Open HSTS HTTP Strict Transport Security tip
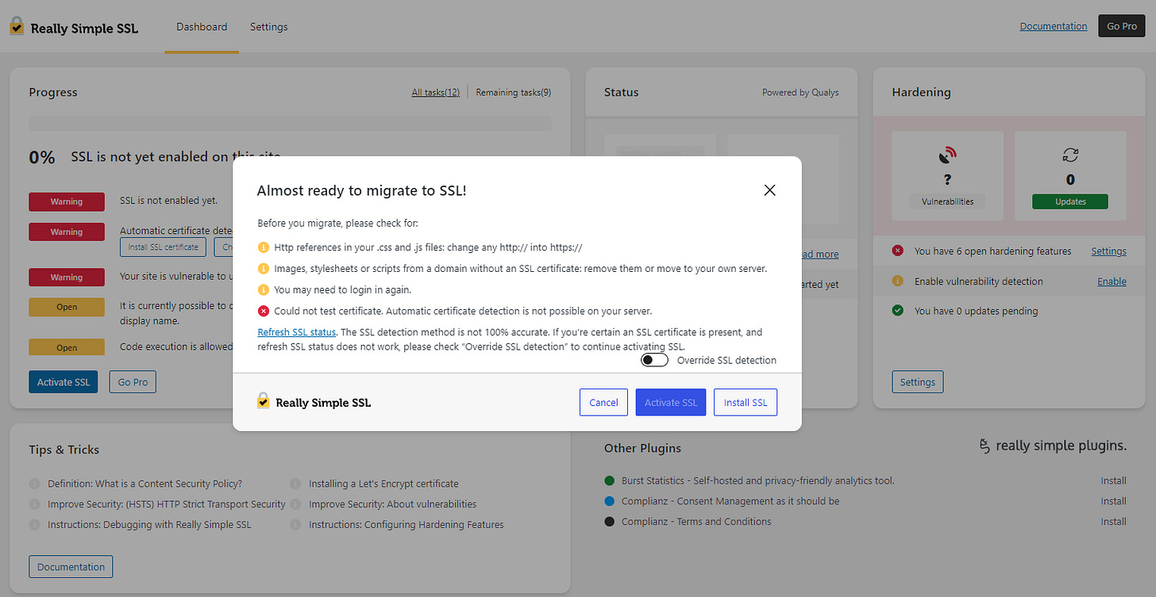Image resolution: width=1156 pixels, height=597 pixels. 167,504
